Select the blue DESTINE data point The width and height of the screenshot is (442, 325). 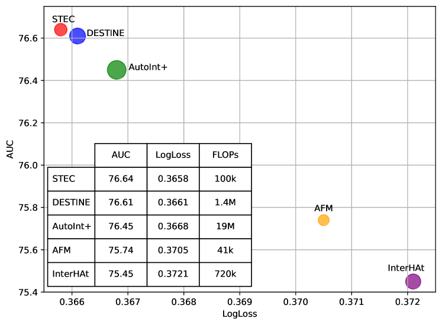(x=78, y=36)
